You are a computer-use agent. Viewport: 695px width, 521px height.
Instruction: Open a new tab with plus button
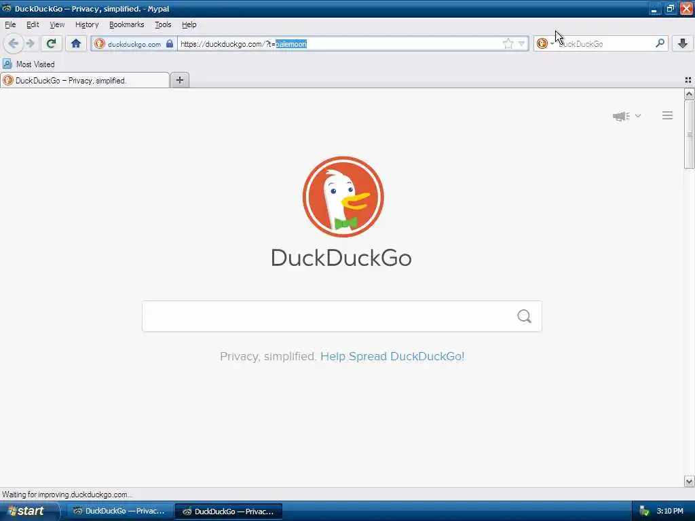click(180, 80)
